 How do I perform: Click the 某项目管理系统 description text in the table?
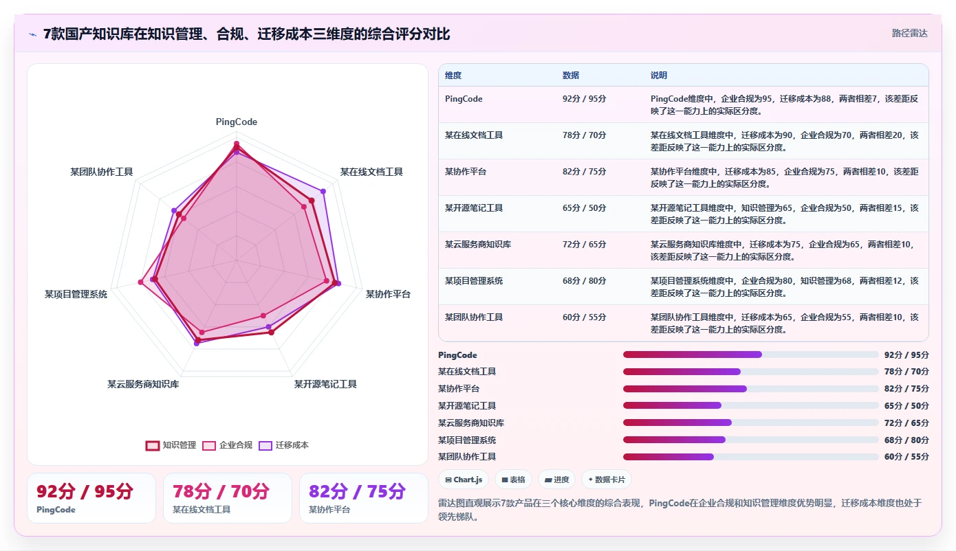pyautogui.click(x=785, y=287)
